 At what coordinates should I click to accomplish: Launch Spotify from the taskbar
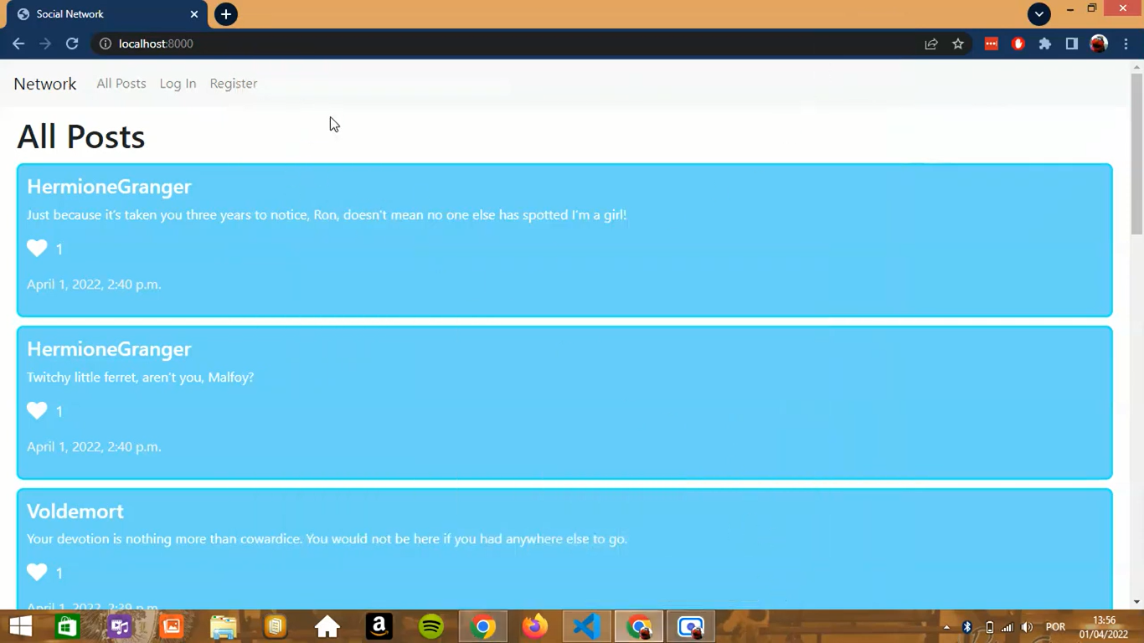point(431,626)
